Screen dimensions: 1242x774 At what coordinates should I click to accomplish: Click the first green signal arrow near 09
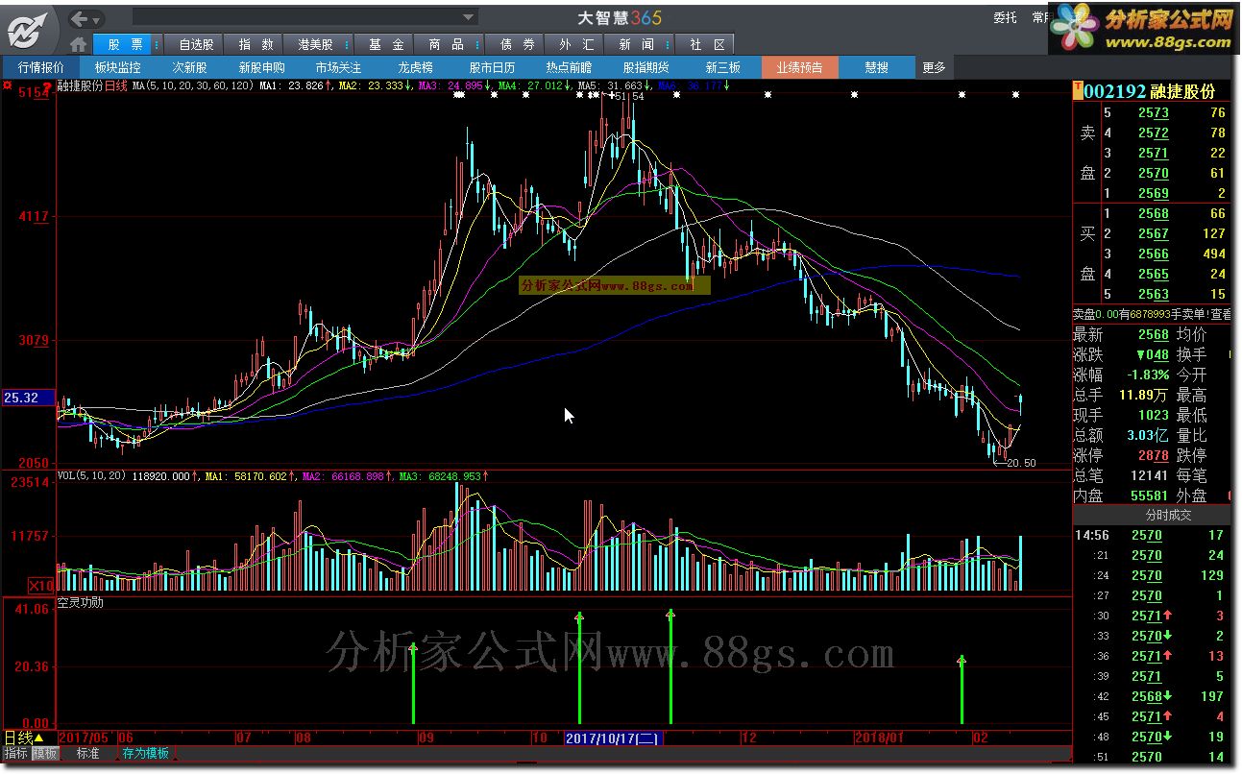[413, 684]
